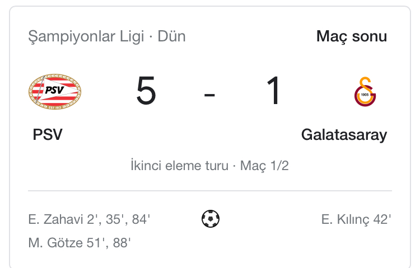Click Galatasaray's score of 1
The width and height of the screenshot is (420, 268).
point(274,92)
